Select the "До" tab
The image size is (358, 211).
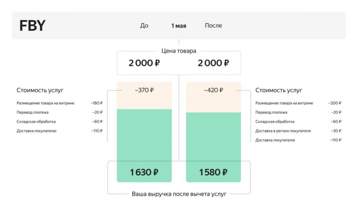click(x=144, y=26)
